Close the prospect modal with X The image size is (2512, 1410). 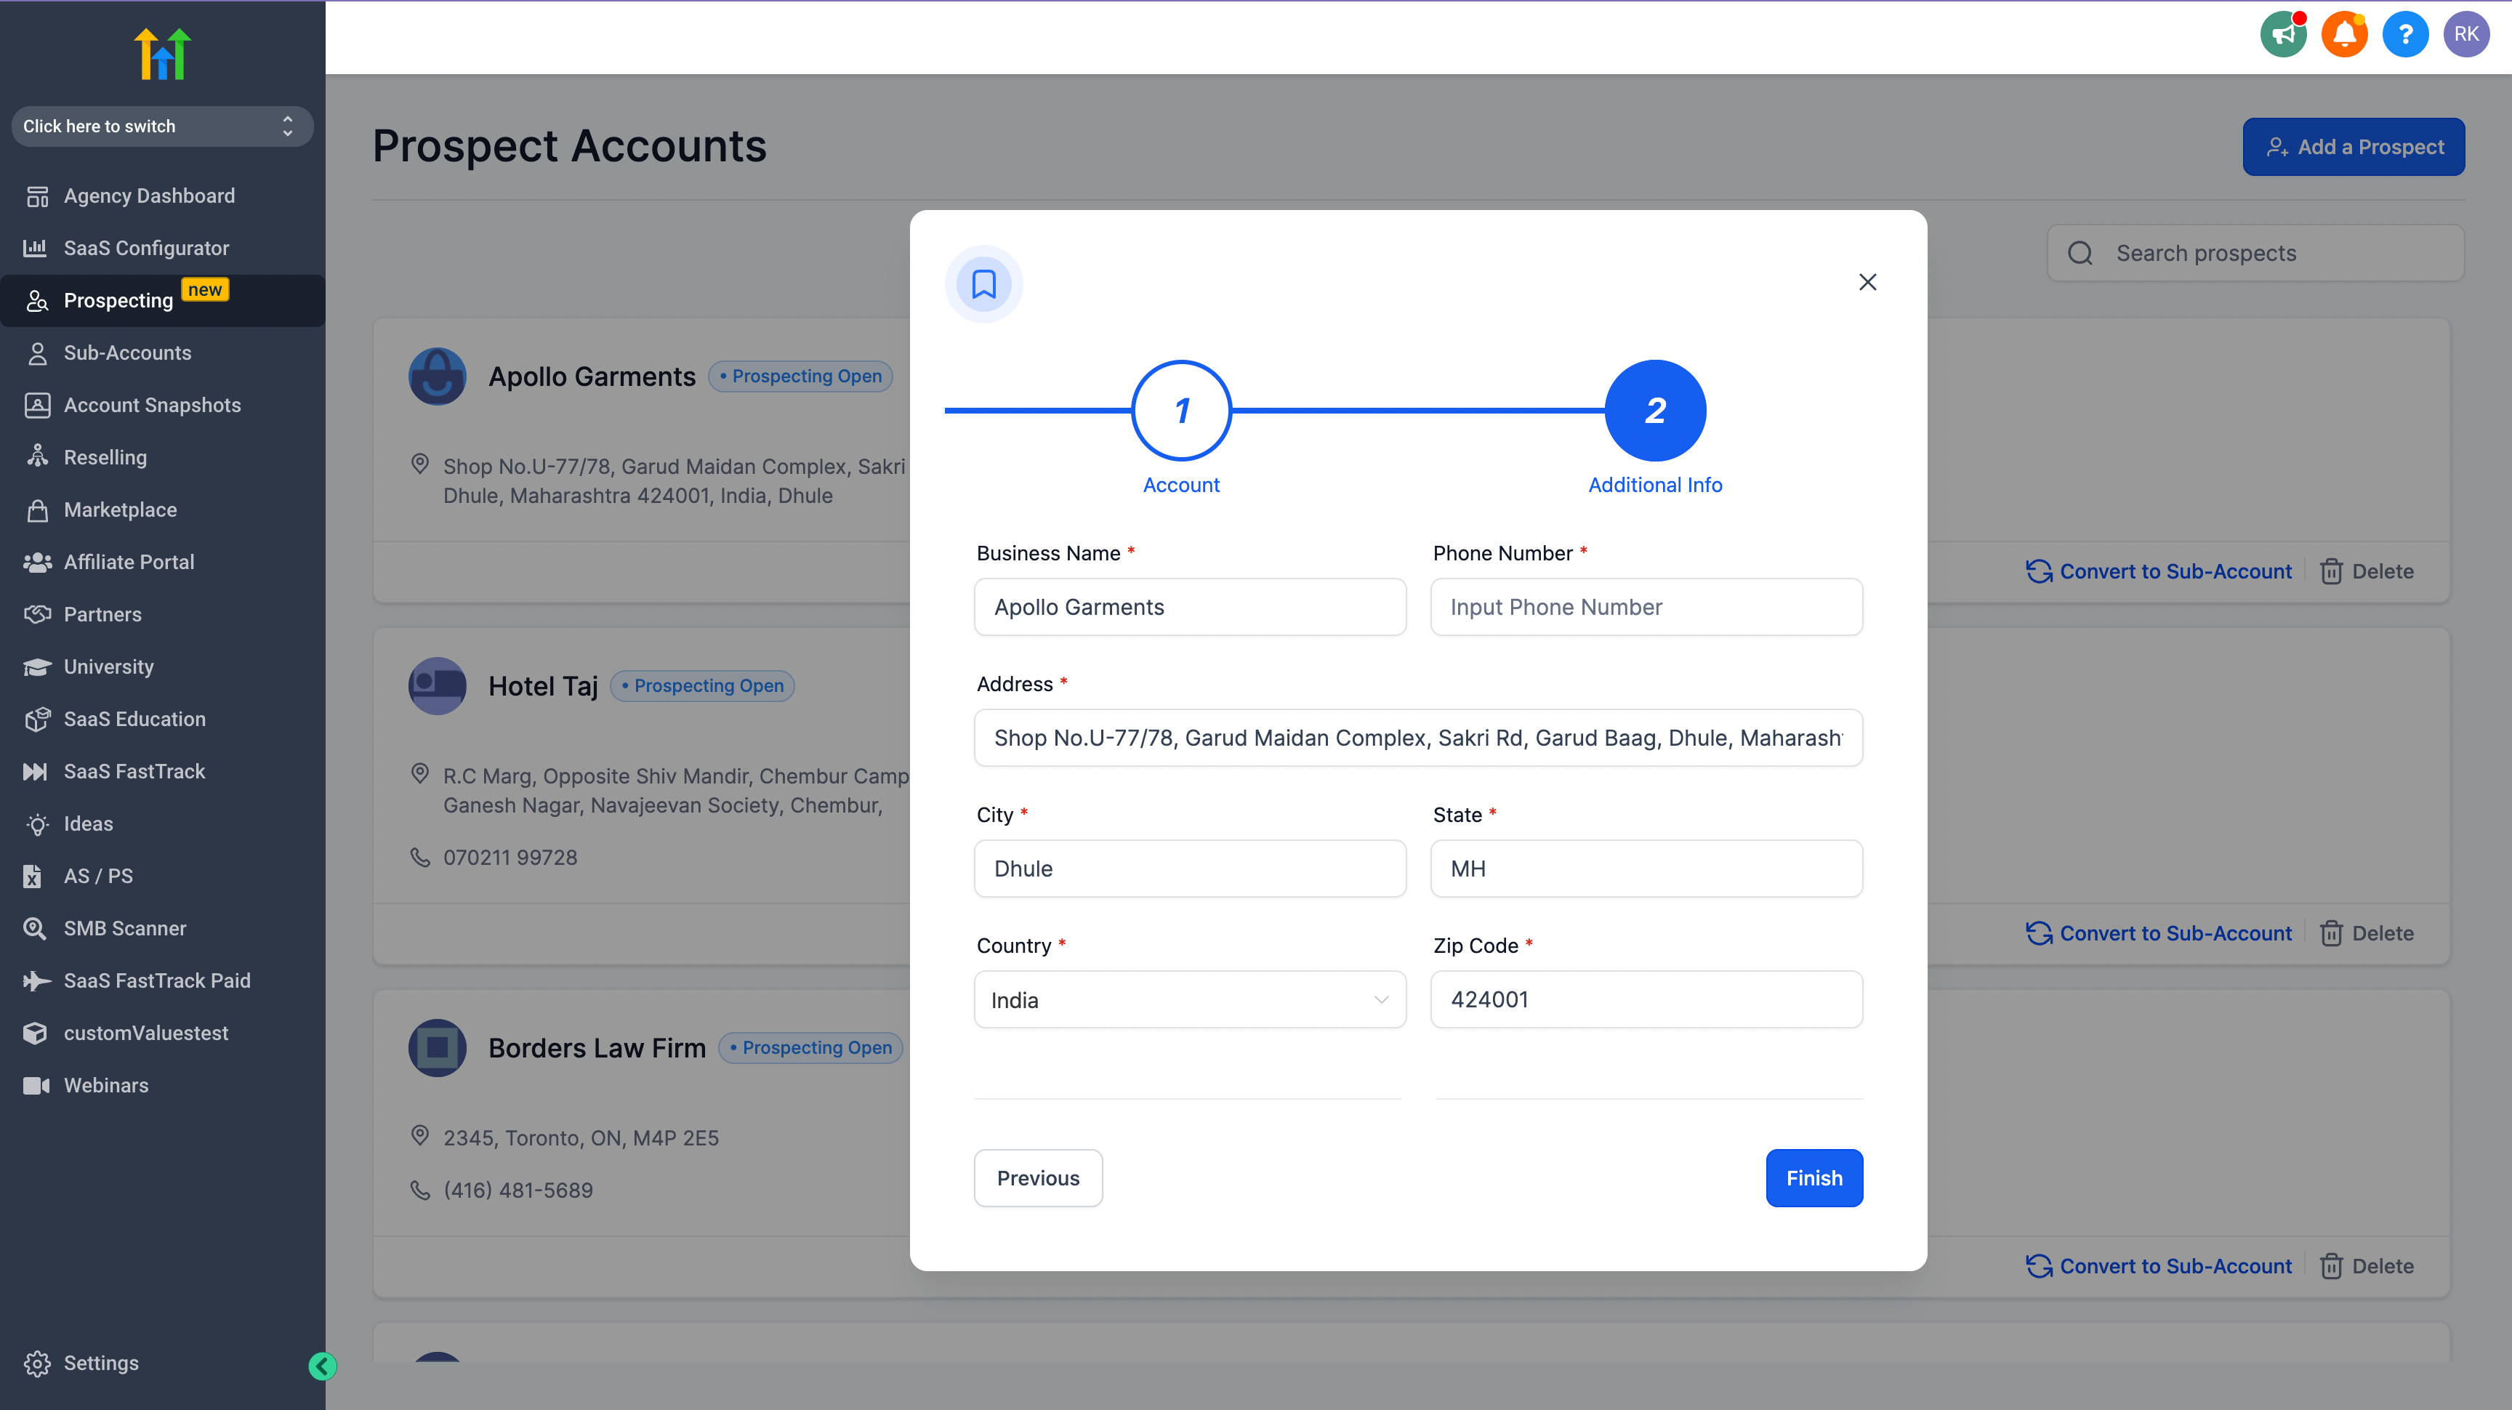click(x=1867, y=282)
